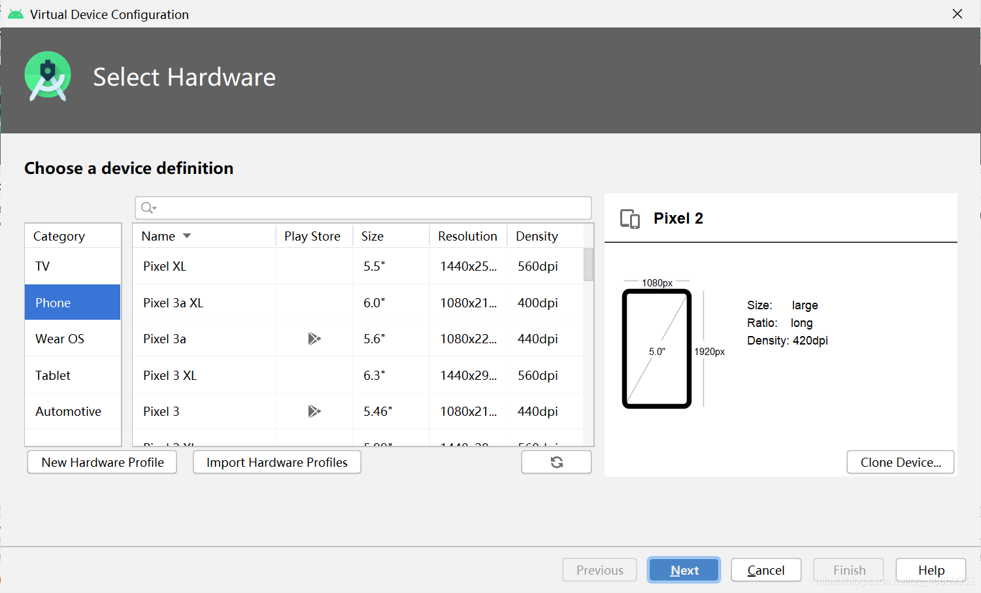
Task: Click New Hardware Profile
Action: [103, 462]
